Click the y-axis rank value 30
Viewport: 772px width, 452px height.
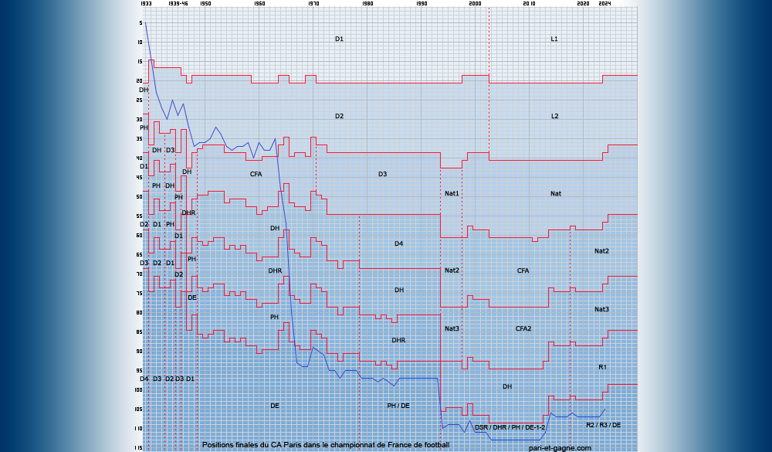pos(139,119)
